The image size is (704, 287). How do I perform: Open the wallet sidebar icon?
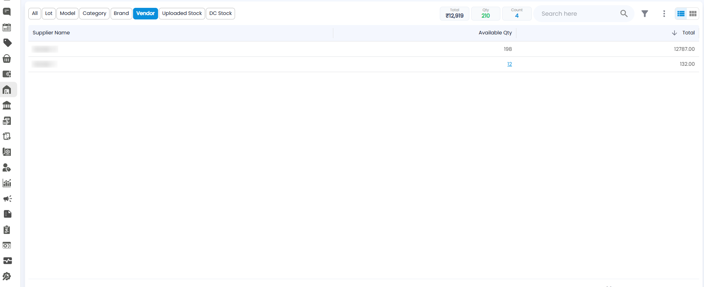[7, 74]
